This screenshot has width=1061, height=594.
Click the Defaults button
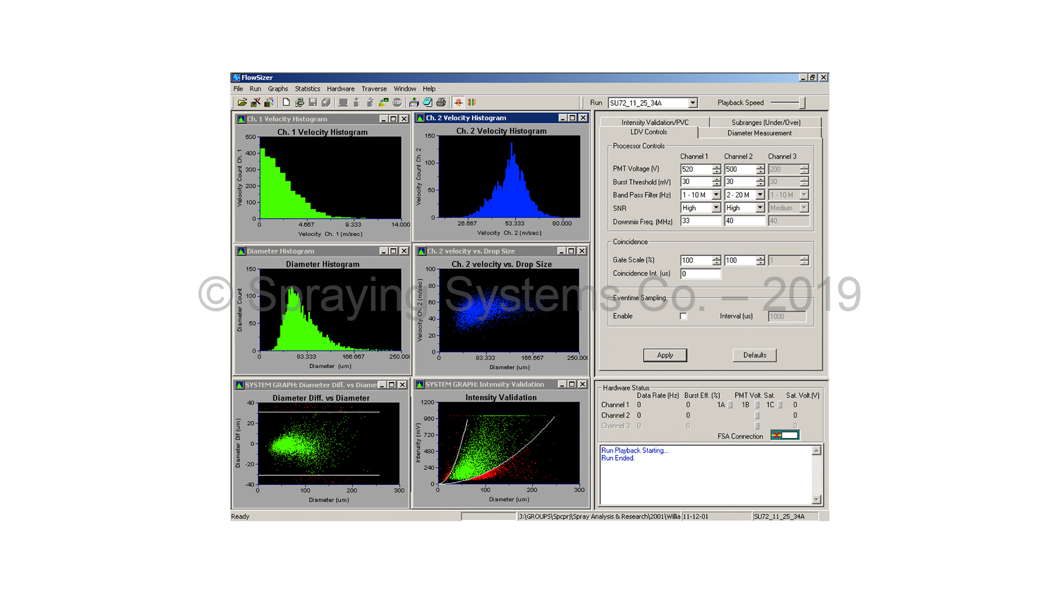click(x=754, y=356)
